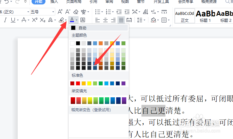The height and width of the screenshot is (139, 233).
Task: Click the highlighter icon
Action: coord(61,20)
